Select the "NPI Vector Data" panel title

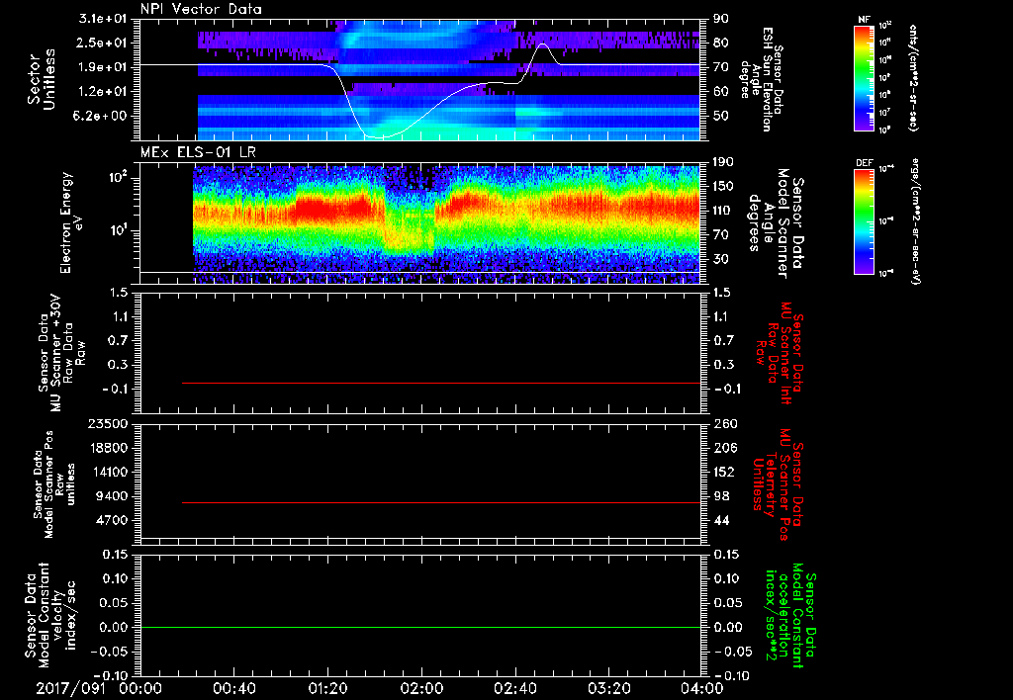(x=201, y=9)
